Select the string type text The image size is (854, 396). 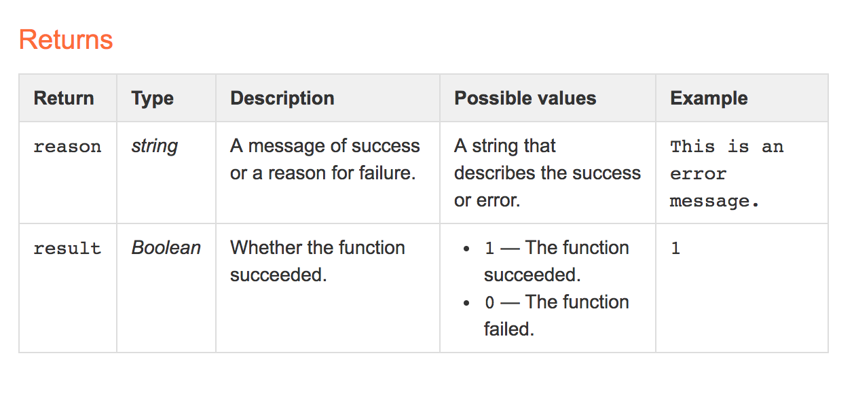point(155,146)
